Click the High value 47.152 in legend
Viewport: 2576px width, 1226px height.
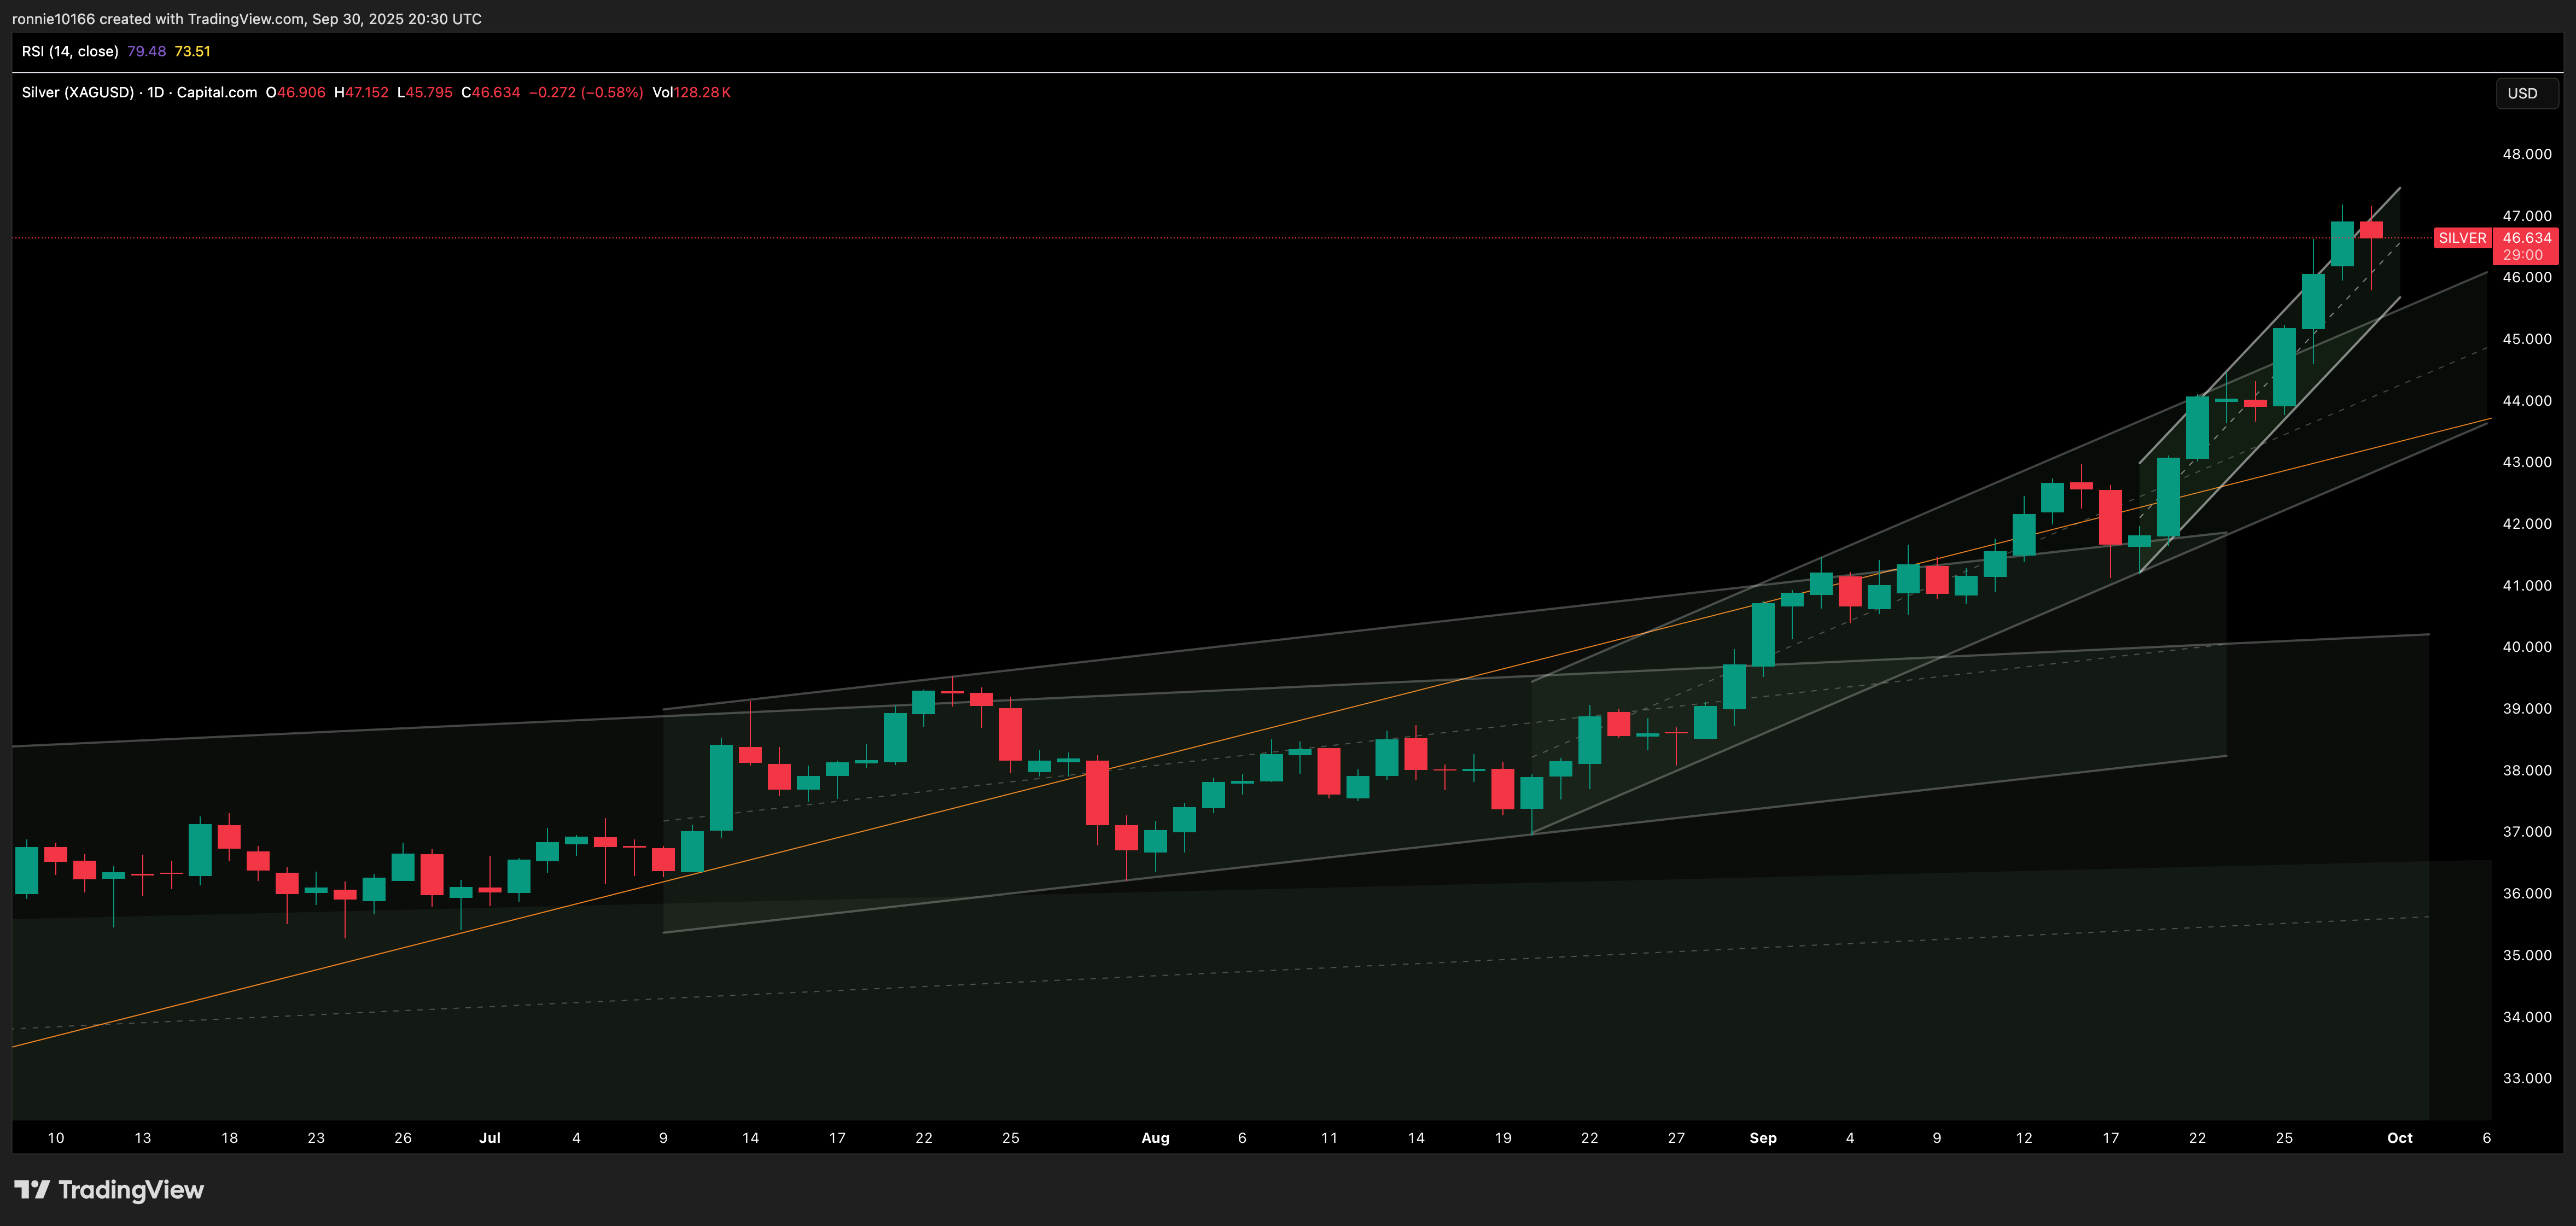pos(366,92)
